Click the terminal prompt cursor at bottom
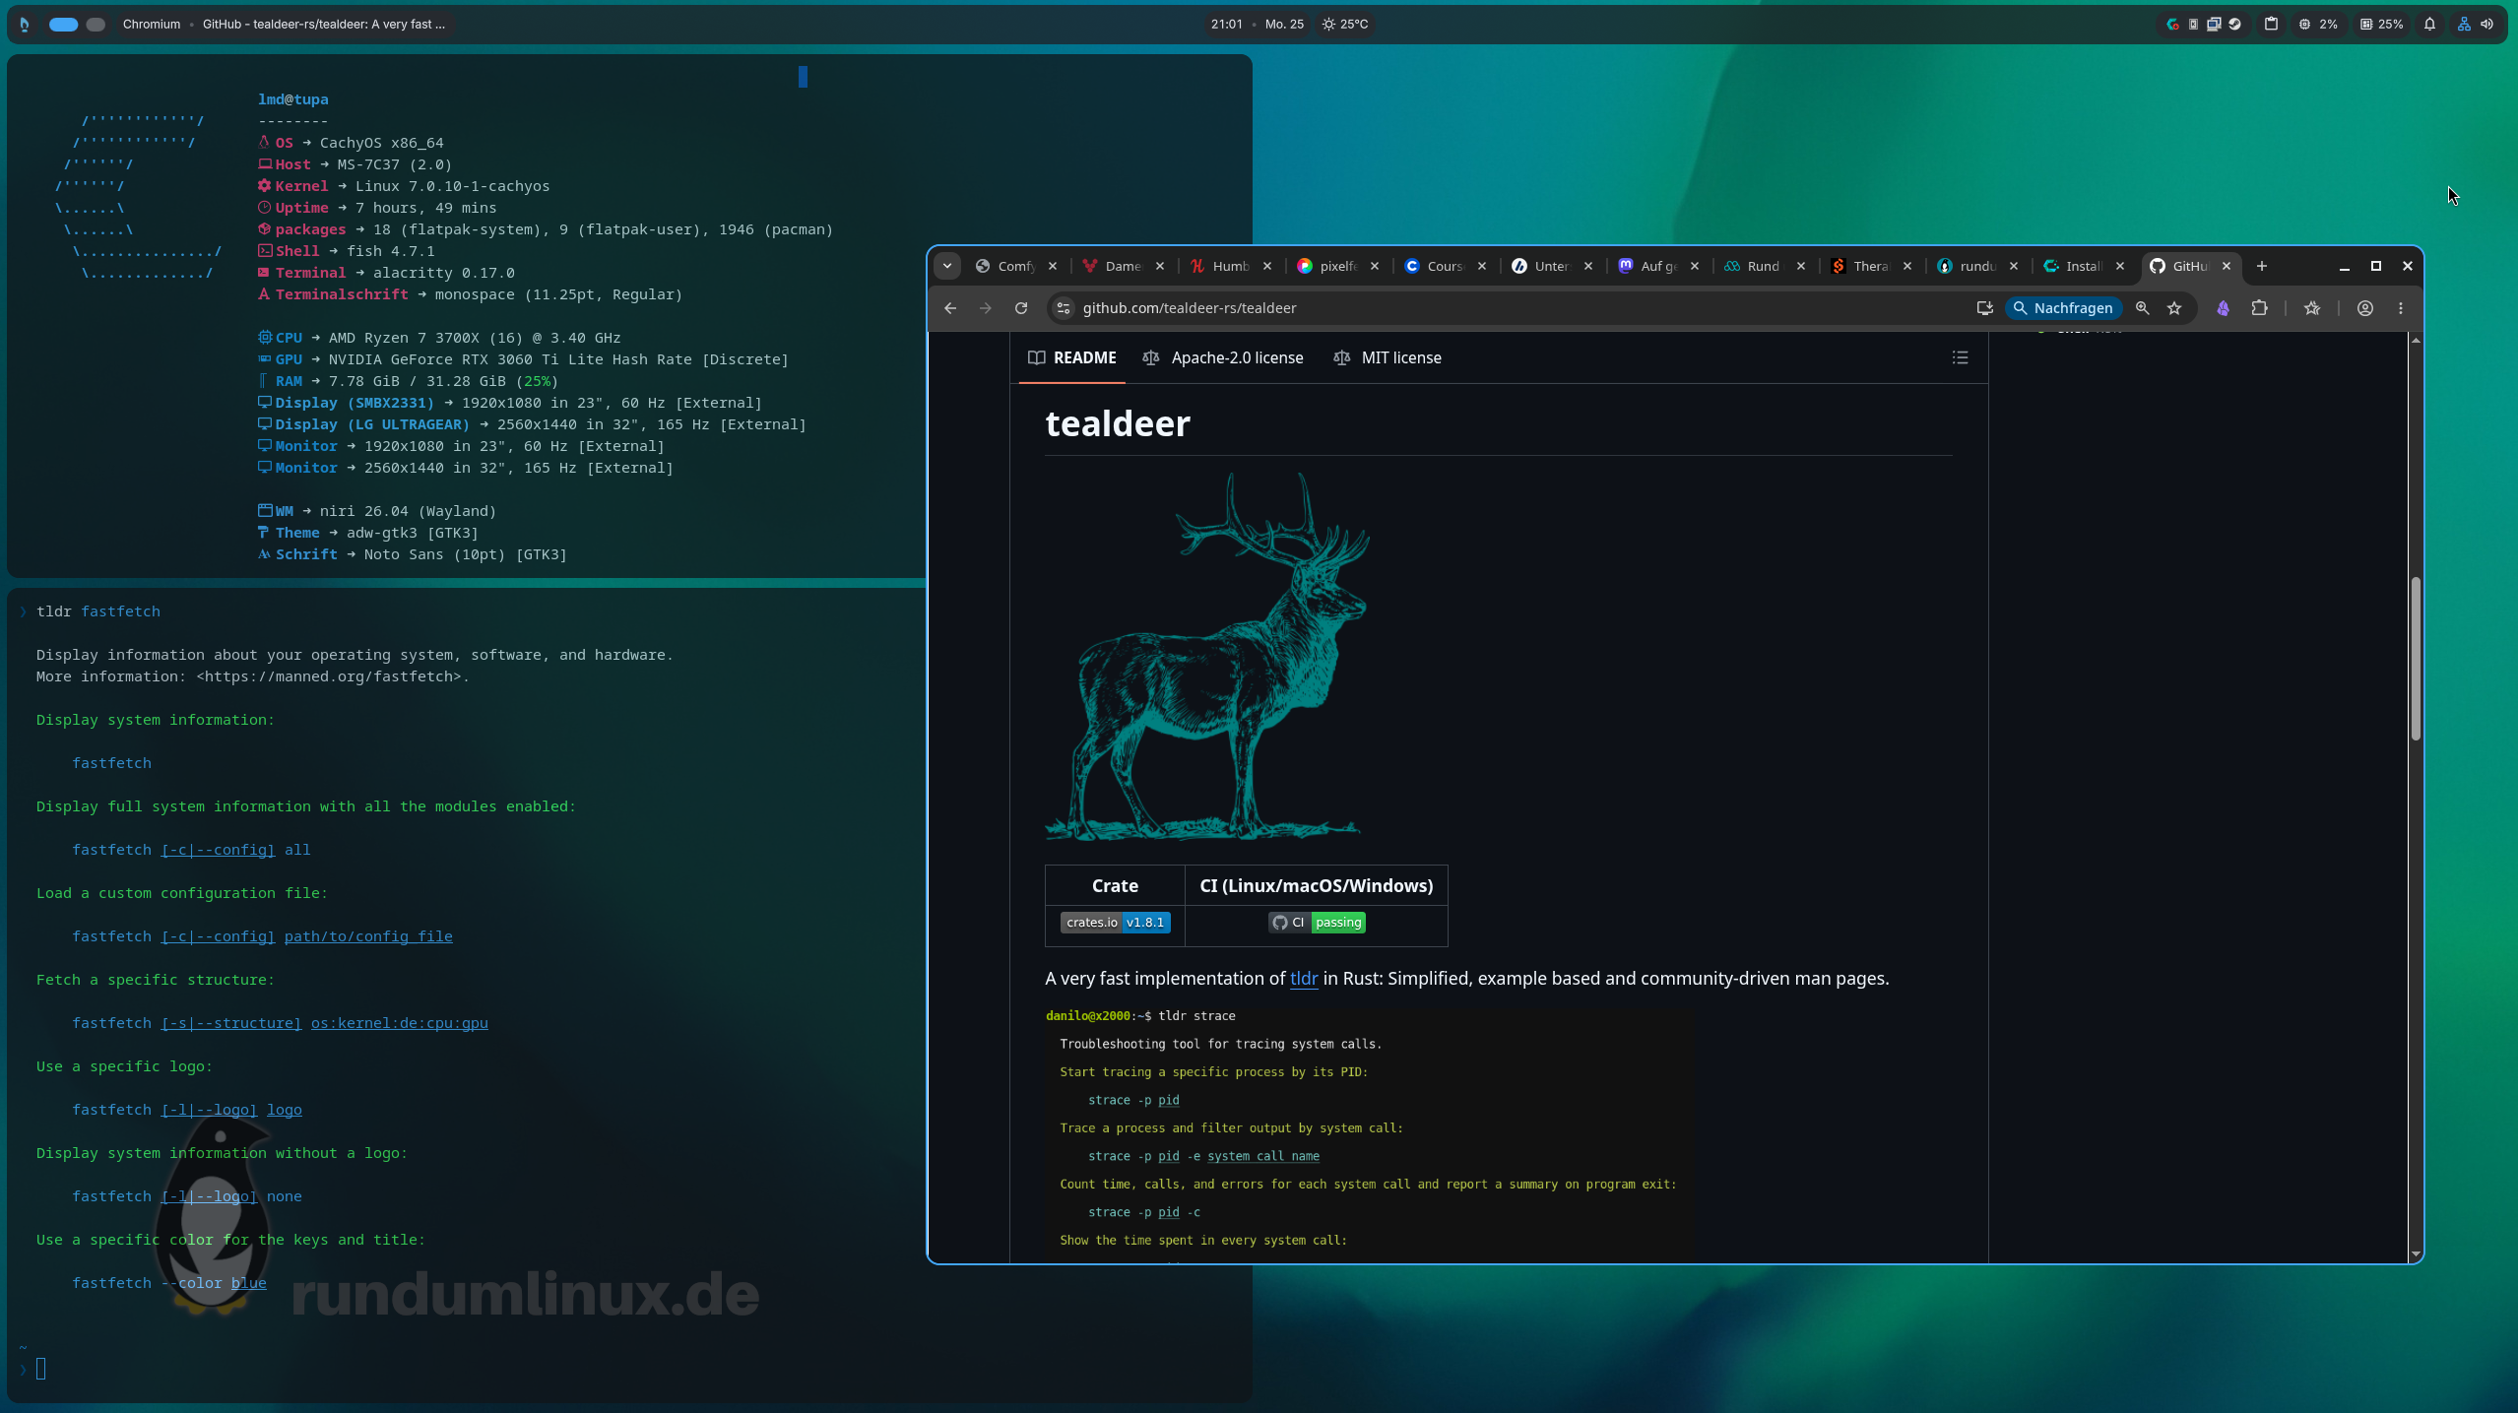This screenshot has width=2518, height=1413. click(x=40, y=1369)
